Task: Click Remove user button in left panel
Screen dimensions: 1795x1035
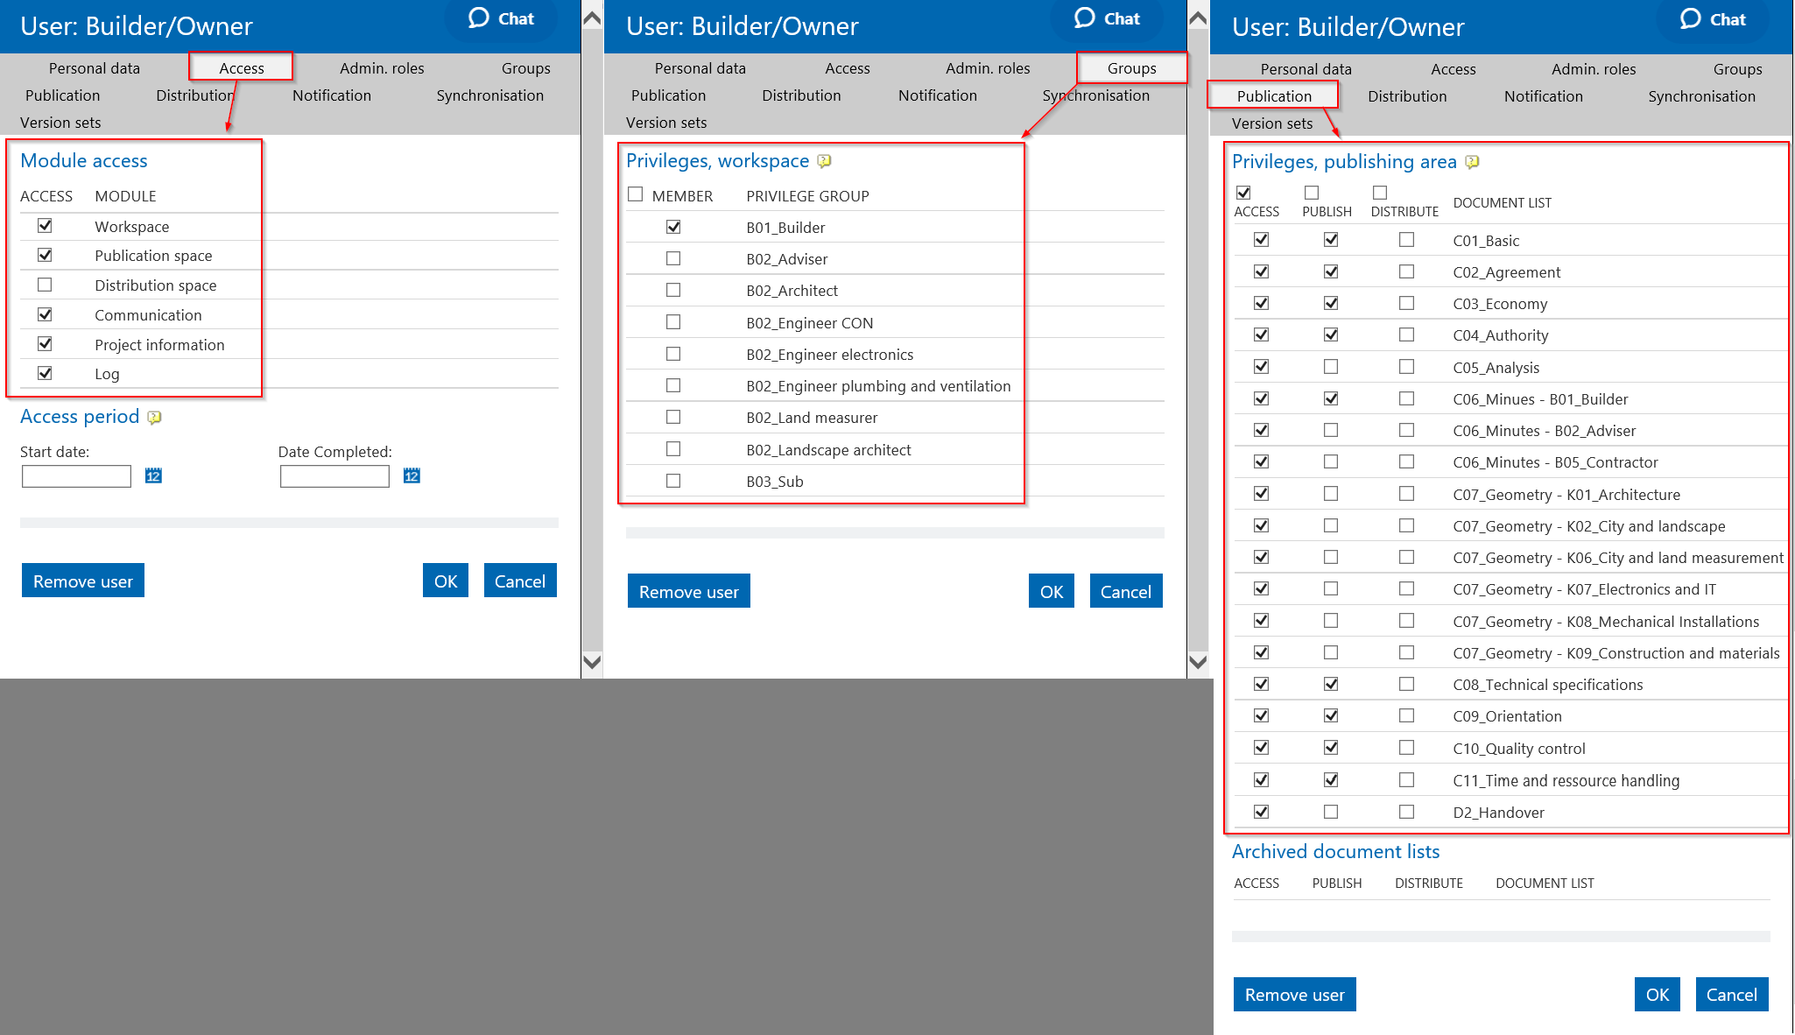Action: (x=83, y=581)
